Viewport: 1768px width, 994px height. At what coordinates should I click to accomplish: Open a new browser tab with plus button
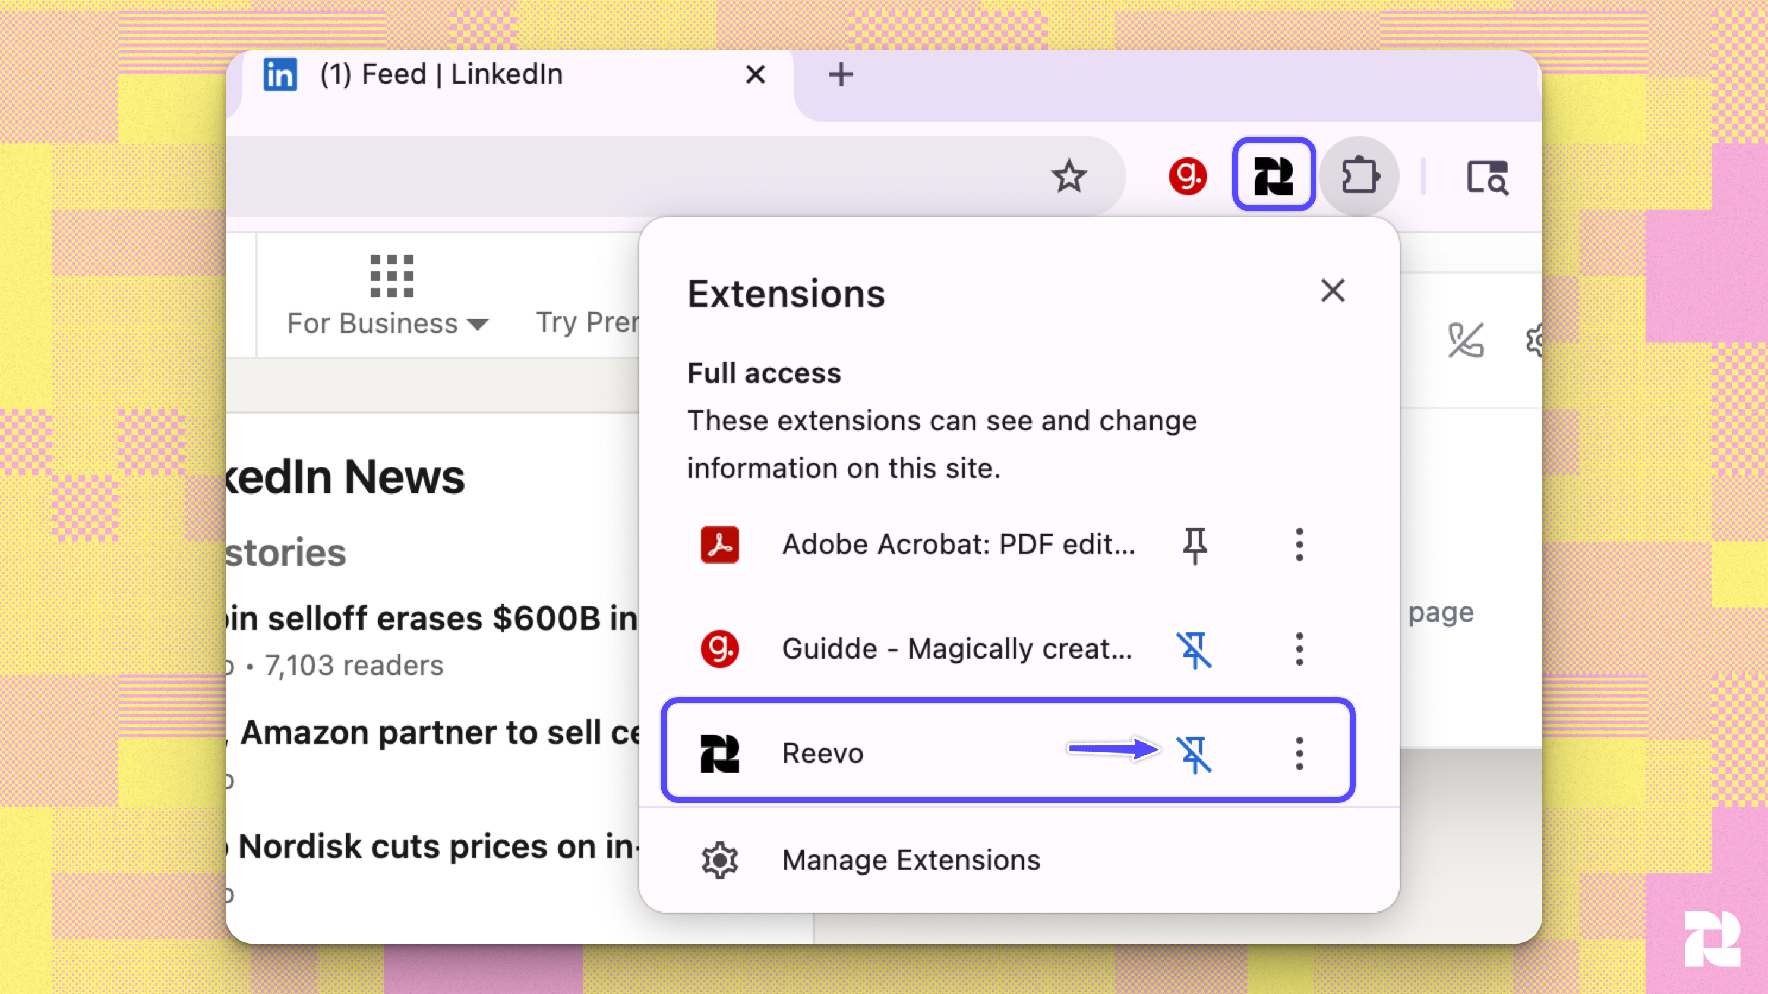coord(841,74)
